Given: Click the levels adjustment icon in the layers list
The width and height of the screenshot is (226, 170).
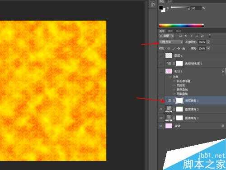Looking at the screenshot, I should coord(169,64).
